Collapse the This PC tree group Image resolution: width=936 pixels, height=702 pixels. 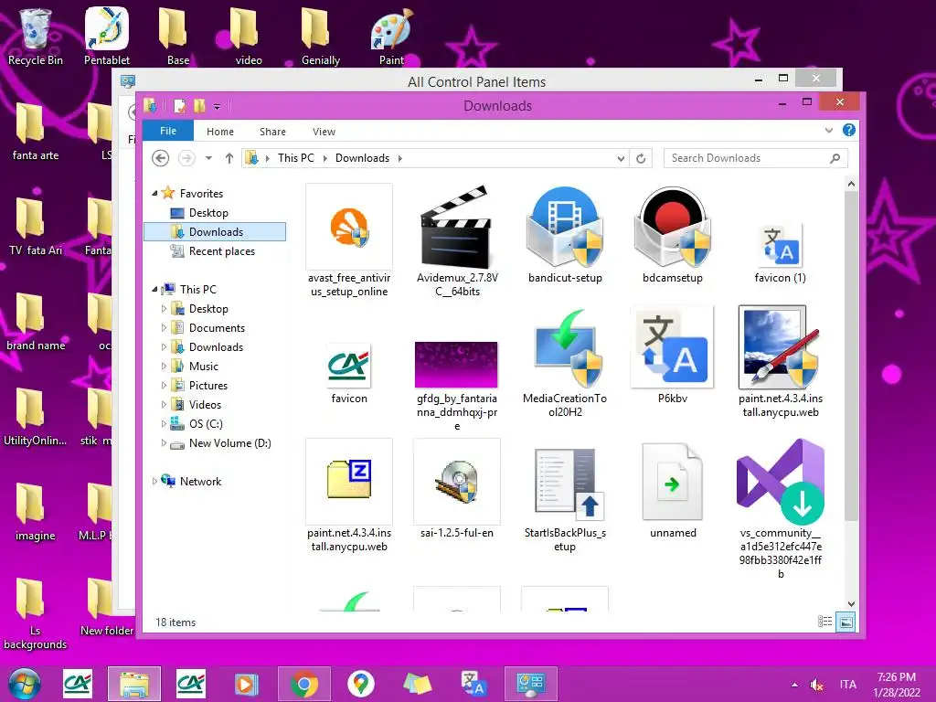point(154,290)
